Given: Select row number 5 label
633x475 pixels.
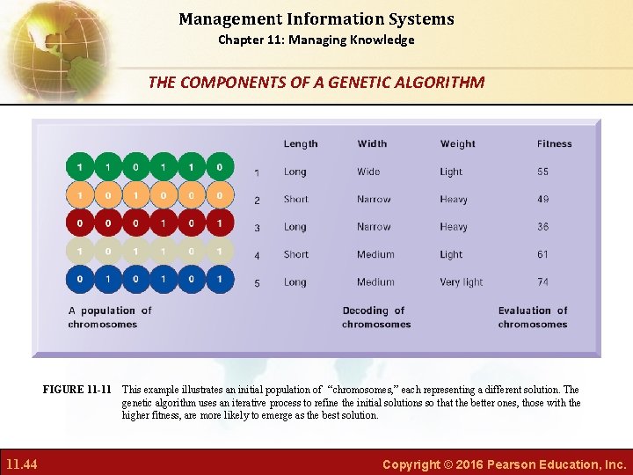Looking at the screenshot, I should tap(257, 283).
